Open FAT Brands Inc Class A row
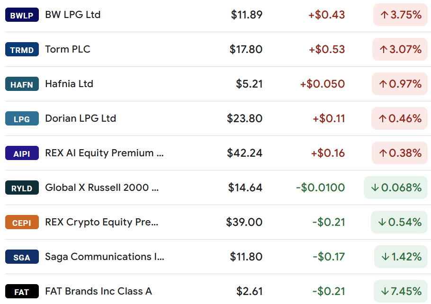The width and height of the screenshot is (431, 304). [x=216, y=291]
